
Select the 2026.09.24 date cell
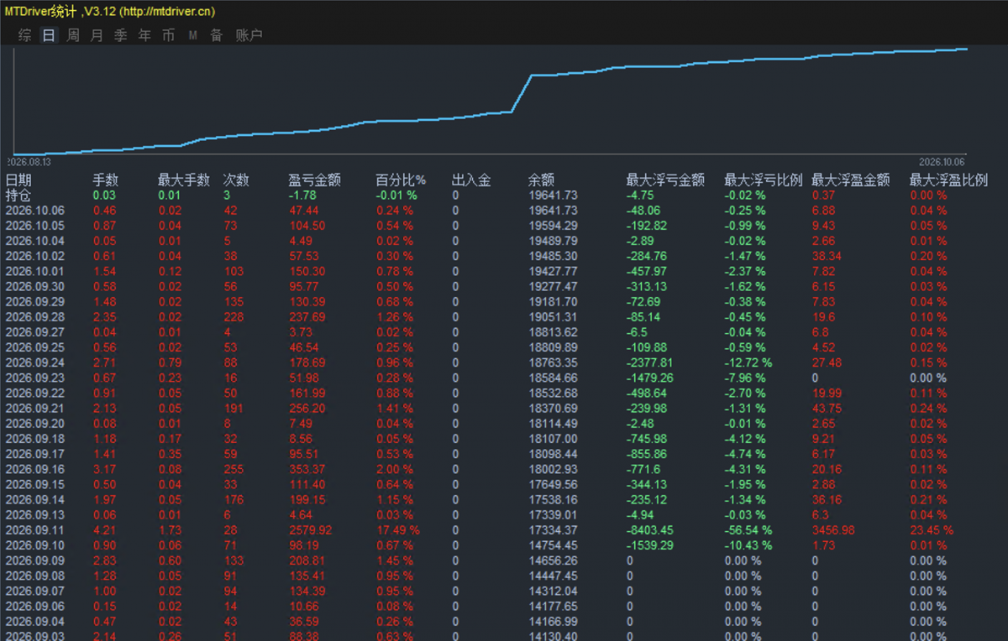[x=34, y=362]
